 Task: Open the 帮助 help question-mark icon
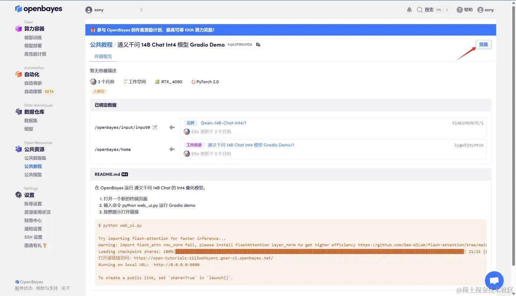(459, 10)
